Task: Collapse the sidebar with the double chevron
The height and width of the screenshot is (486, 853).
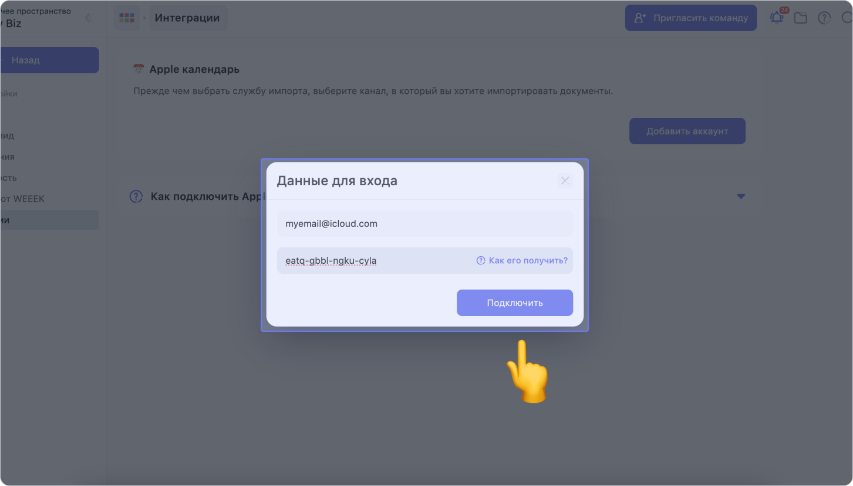Action: [89, 18]
